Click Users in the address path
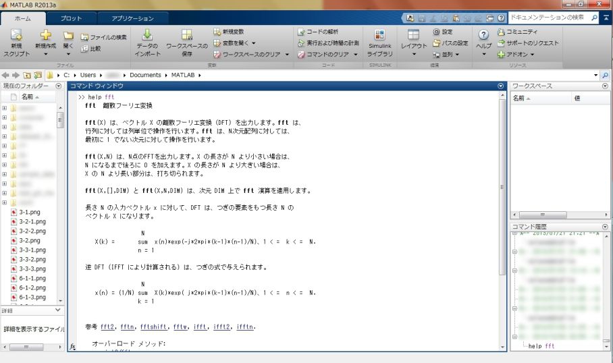This screenshot has width=613, height=363. tap(88, 75)
